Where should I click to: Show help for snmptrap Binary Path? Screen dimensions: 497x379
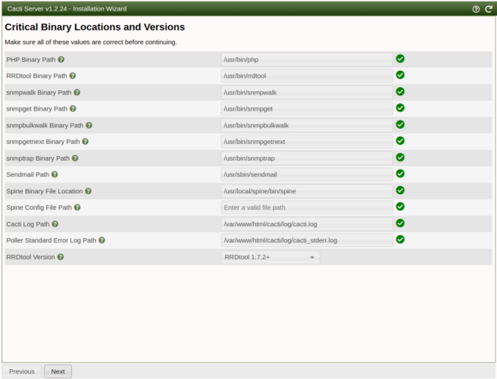click(75, 158)
